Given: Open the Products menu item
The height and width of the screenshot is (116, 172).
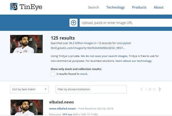Looking at the screenshot, I should pyautogui.click(x=139, y=7).
